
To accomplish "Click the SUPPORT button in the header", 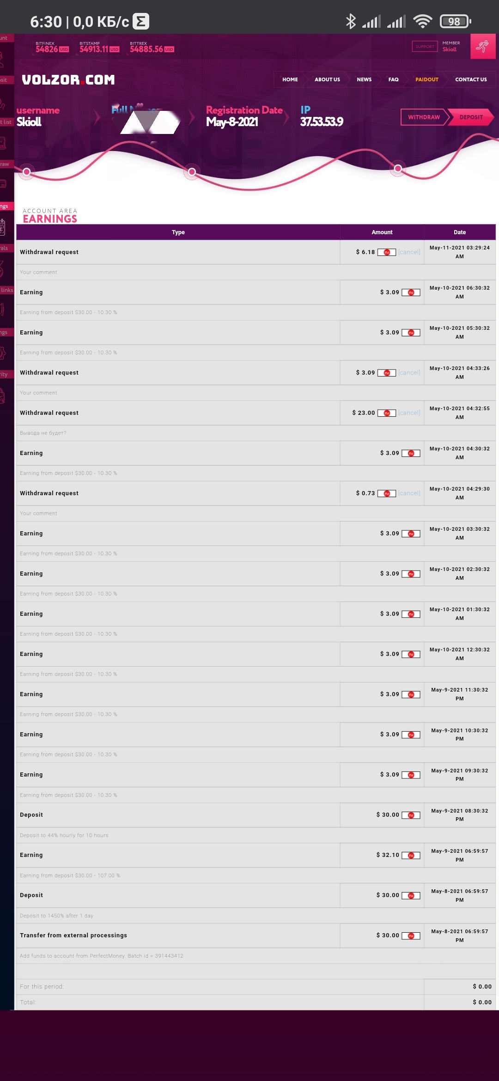I will pyautogui.click(x=425, y=46).
